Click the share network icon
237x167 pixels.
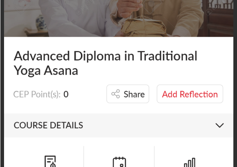point(116,94)
